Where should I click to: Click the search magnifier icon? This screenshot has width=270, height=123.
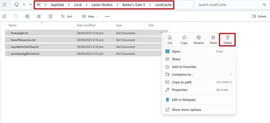(x=264, y=5)
